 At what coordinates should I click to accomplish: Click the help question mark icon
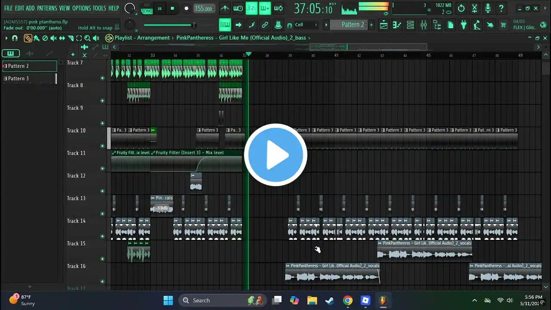[501, 8]
